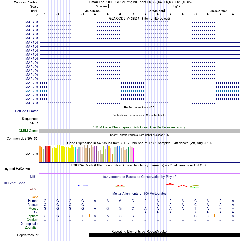This screenshot has width=240, height=241.
Task: Click 'Publications: Sequences in Scientific Articles' title
Action: coord(139,115)
